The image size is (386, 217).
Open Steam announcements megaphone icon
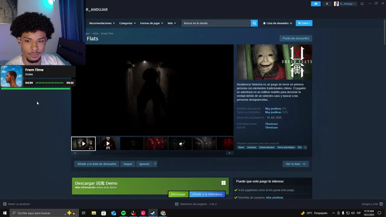click(316, 4)
